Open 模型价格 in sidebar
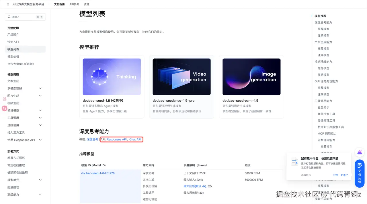This screenshot has height=204, width=367. click(x=13, y=57)
